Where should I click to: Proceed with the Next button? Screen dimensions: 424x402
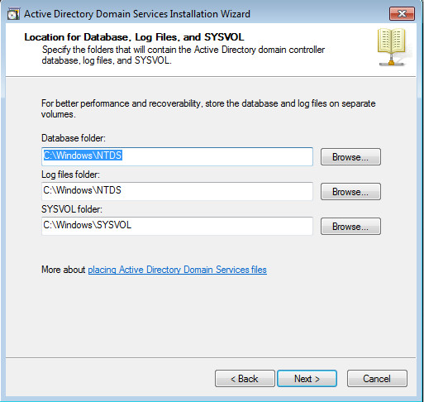point(307,379)
